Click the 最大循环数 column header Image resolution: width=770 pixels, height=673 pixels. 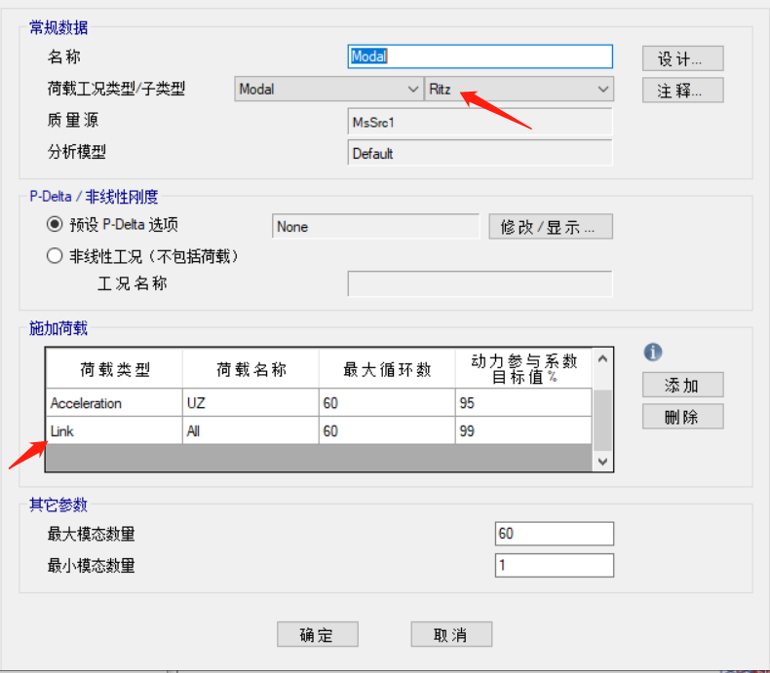(x=387, y=369)
